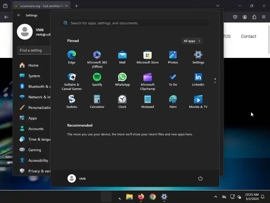Click Start button on taskbar

(106, 197)
